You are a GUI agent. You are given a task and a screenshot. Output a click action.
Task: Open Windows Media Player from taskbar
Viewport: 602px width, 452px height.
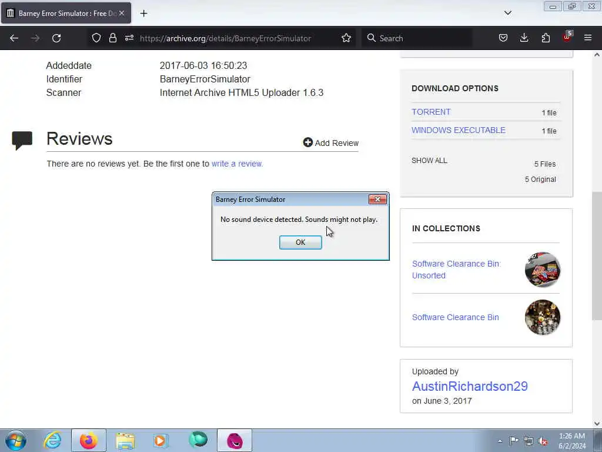click(161, 440)
